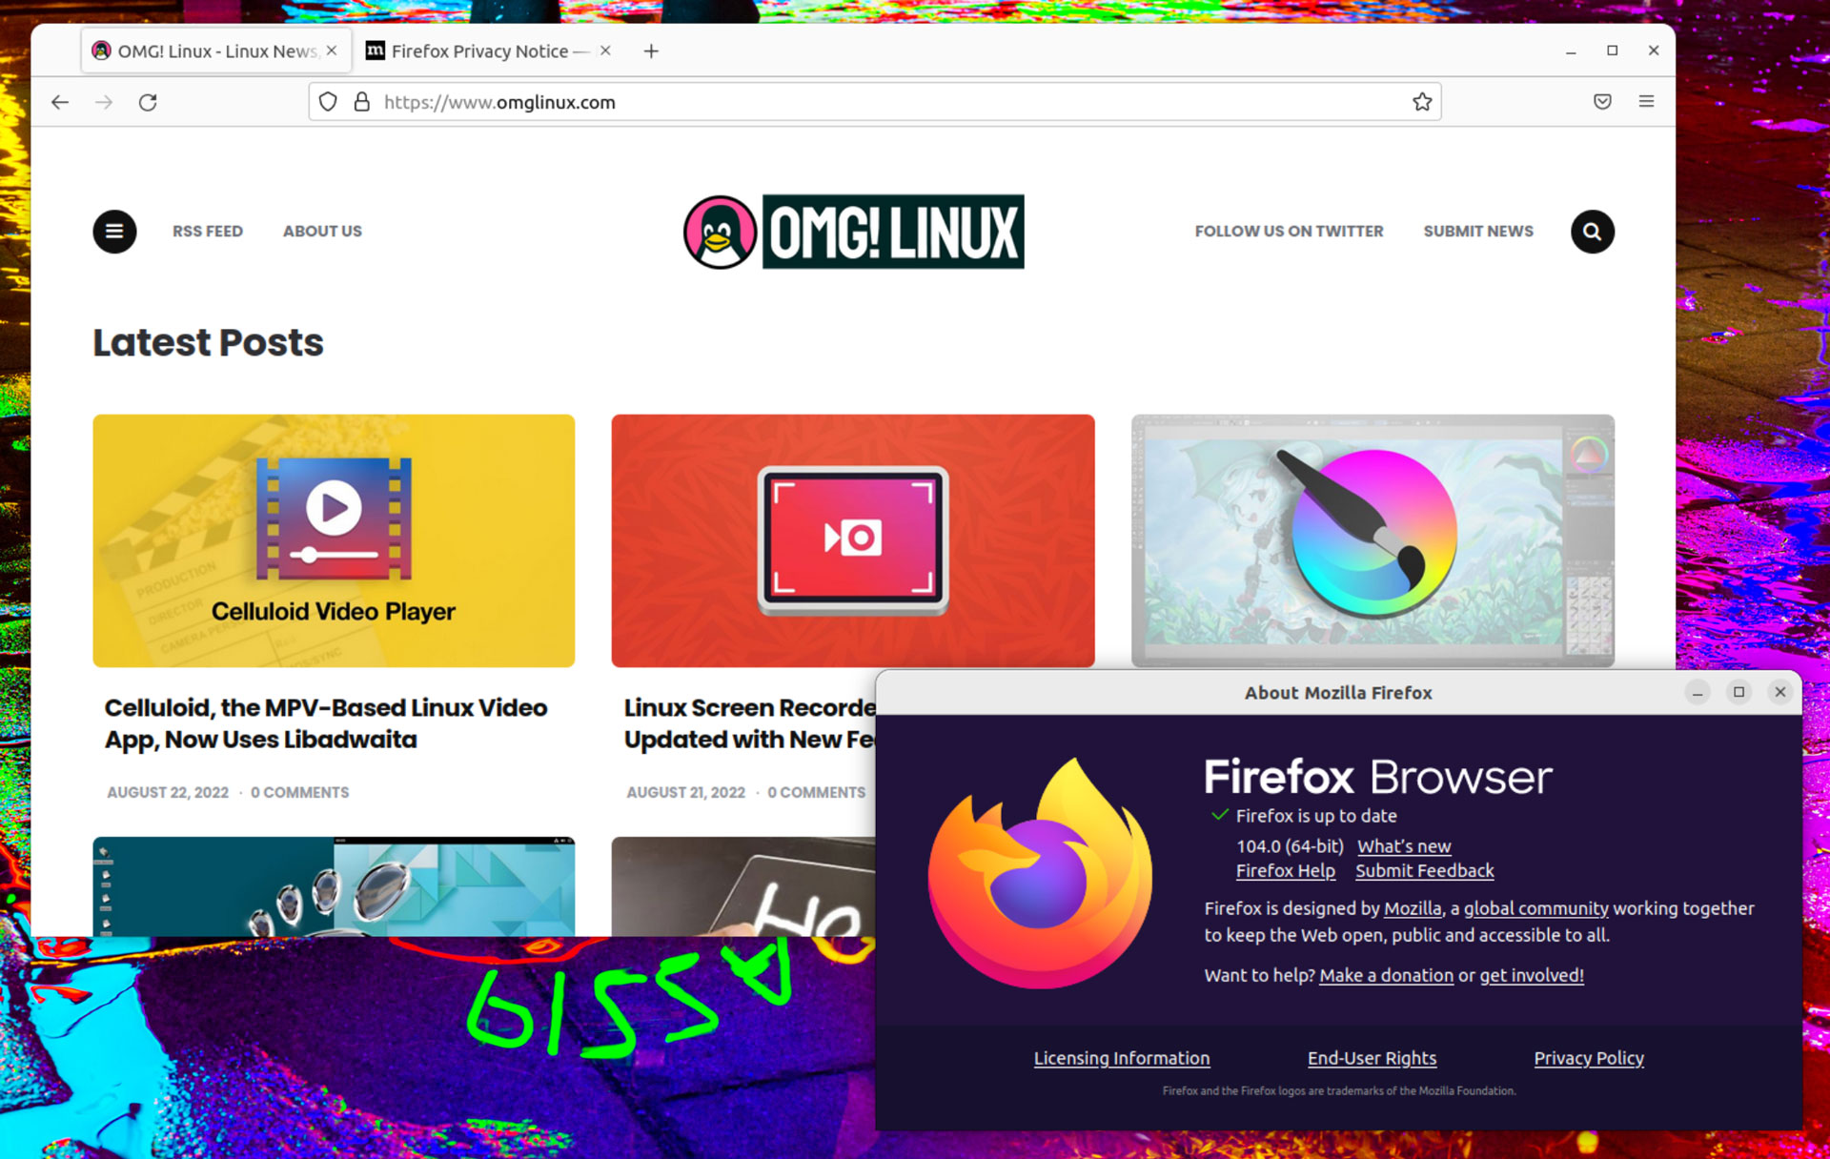Click the AUGUST 22, 2022 post date
This screenshot has width=1830, height=1159.
point(168,793)
